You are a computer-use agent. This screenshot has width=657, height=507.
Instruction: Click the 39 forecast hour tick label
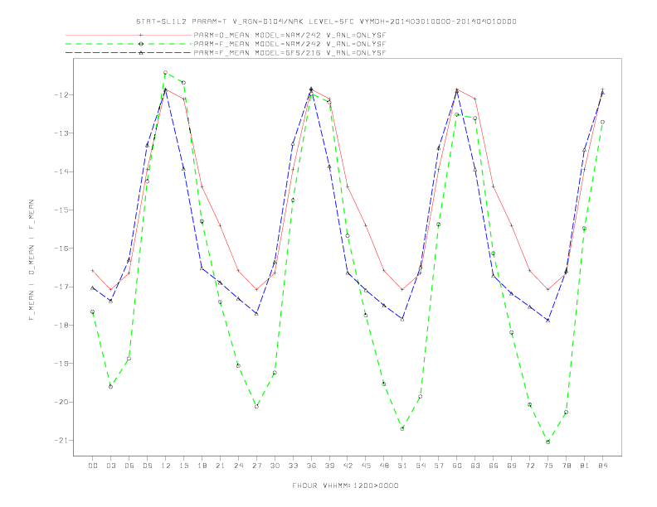tap(329, 466)
